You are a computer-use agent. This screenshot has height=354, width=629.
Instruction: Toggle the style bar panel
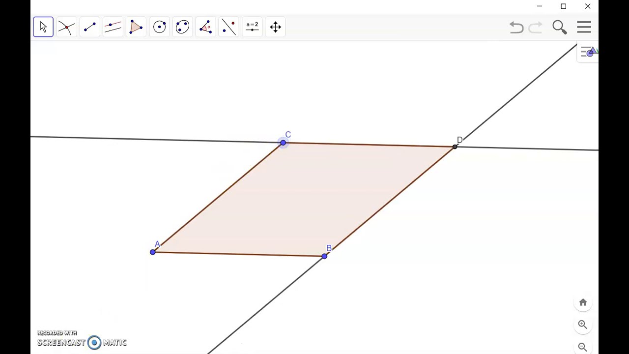point(588,52)
